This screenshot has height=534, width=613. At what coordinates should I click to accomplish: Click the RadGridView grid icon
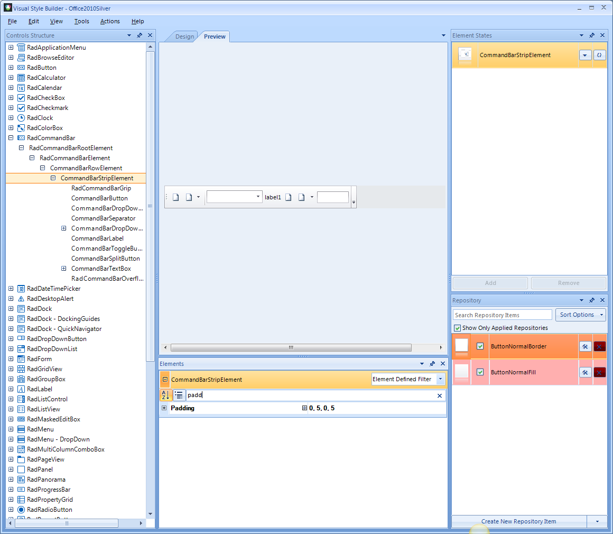tap(21, 369)
